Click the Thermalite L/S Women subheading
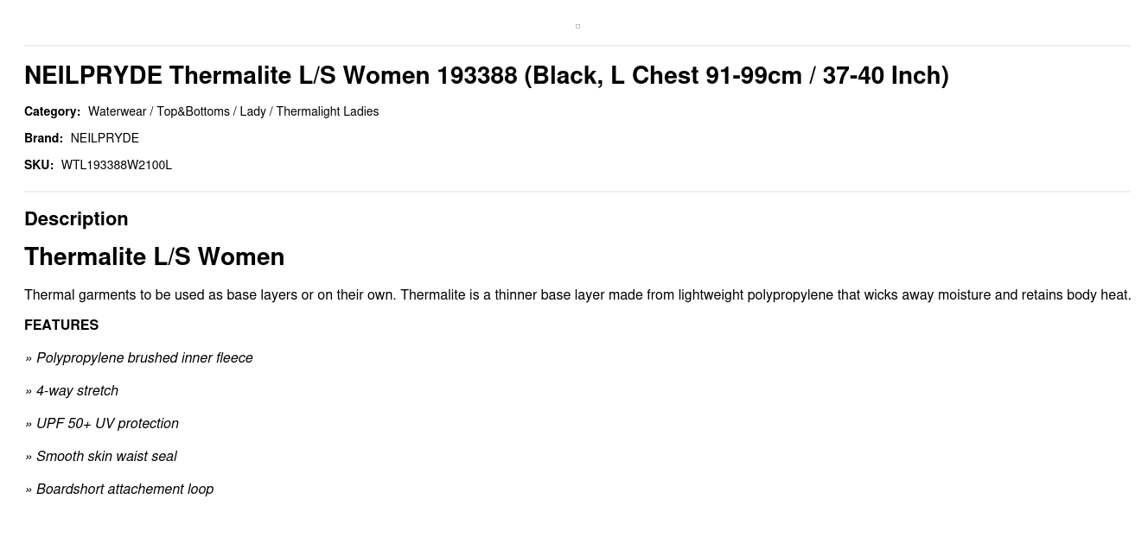The width and height of the screenshot is (1148, 537). point(154,257)
